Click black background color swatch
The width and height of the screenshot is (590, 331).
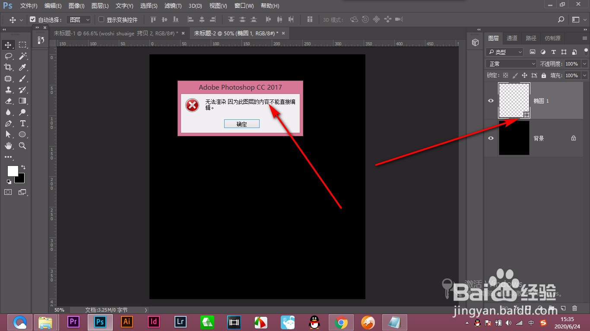click(x=22, y=180)
